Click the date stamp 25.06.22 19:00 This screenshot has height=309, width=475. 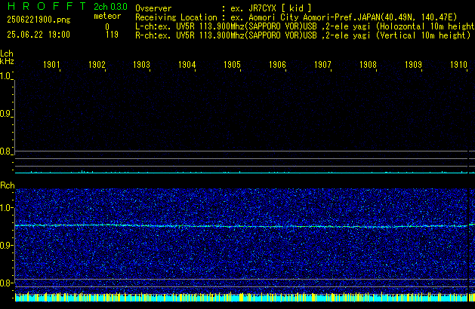(39, 35)
